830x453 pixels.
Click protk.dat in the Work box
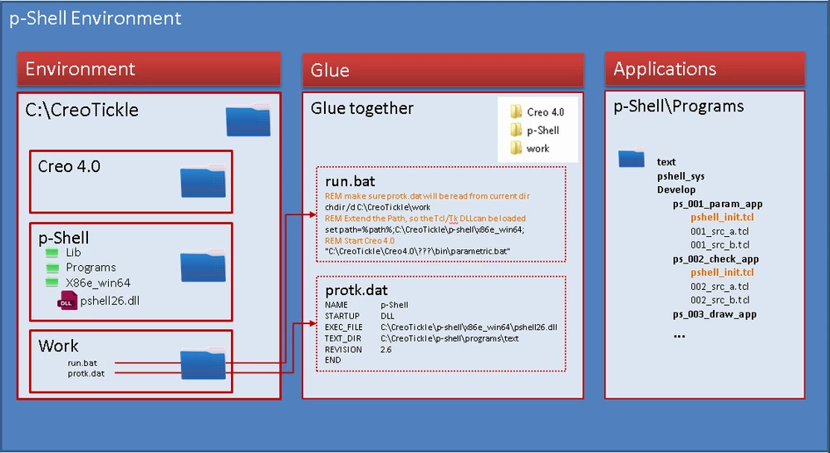point(86,373)
